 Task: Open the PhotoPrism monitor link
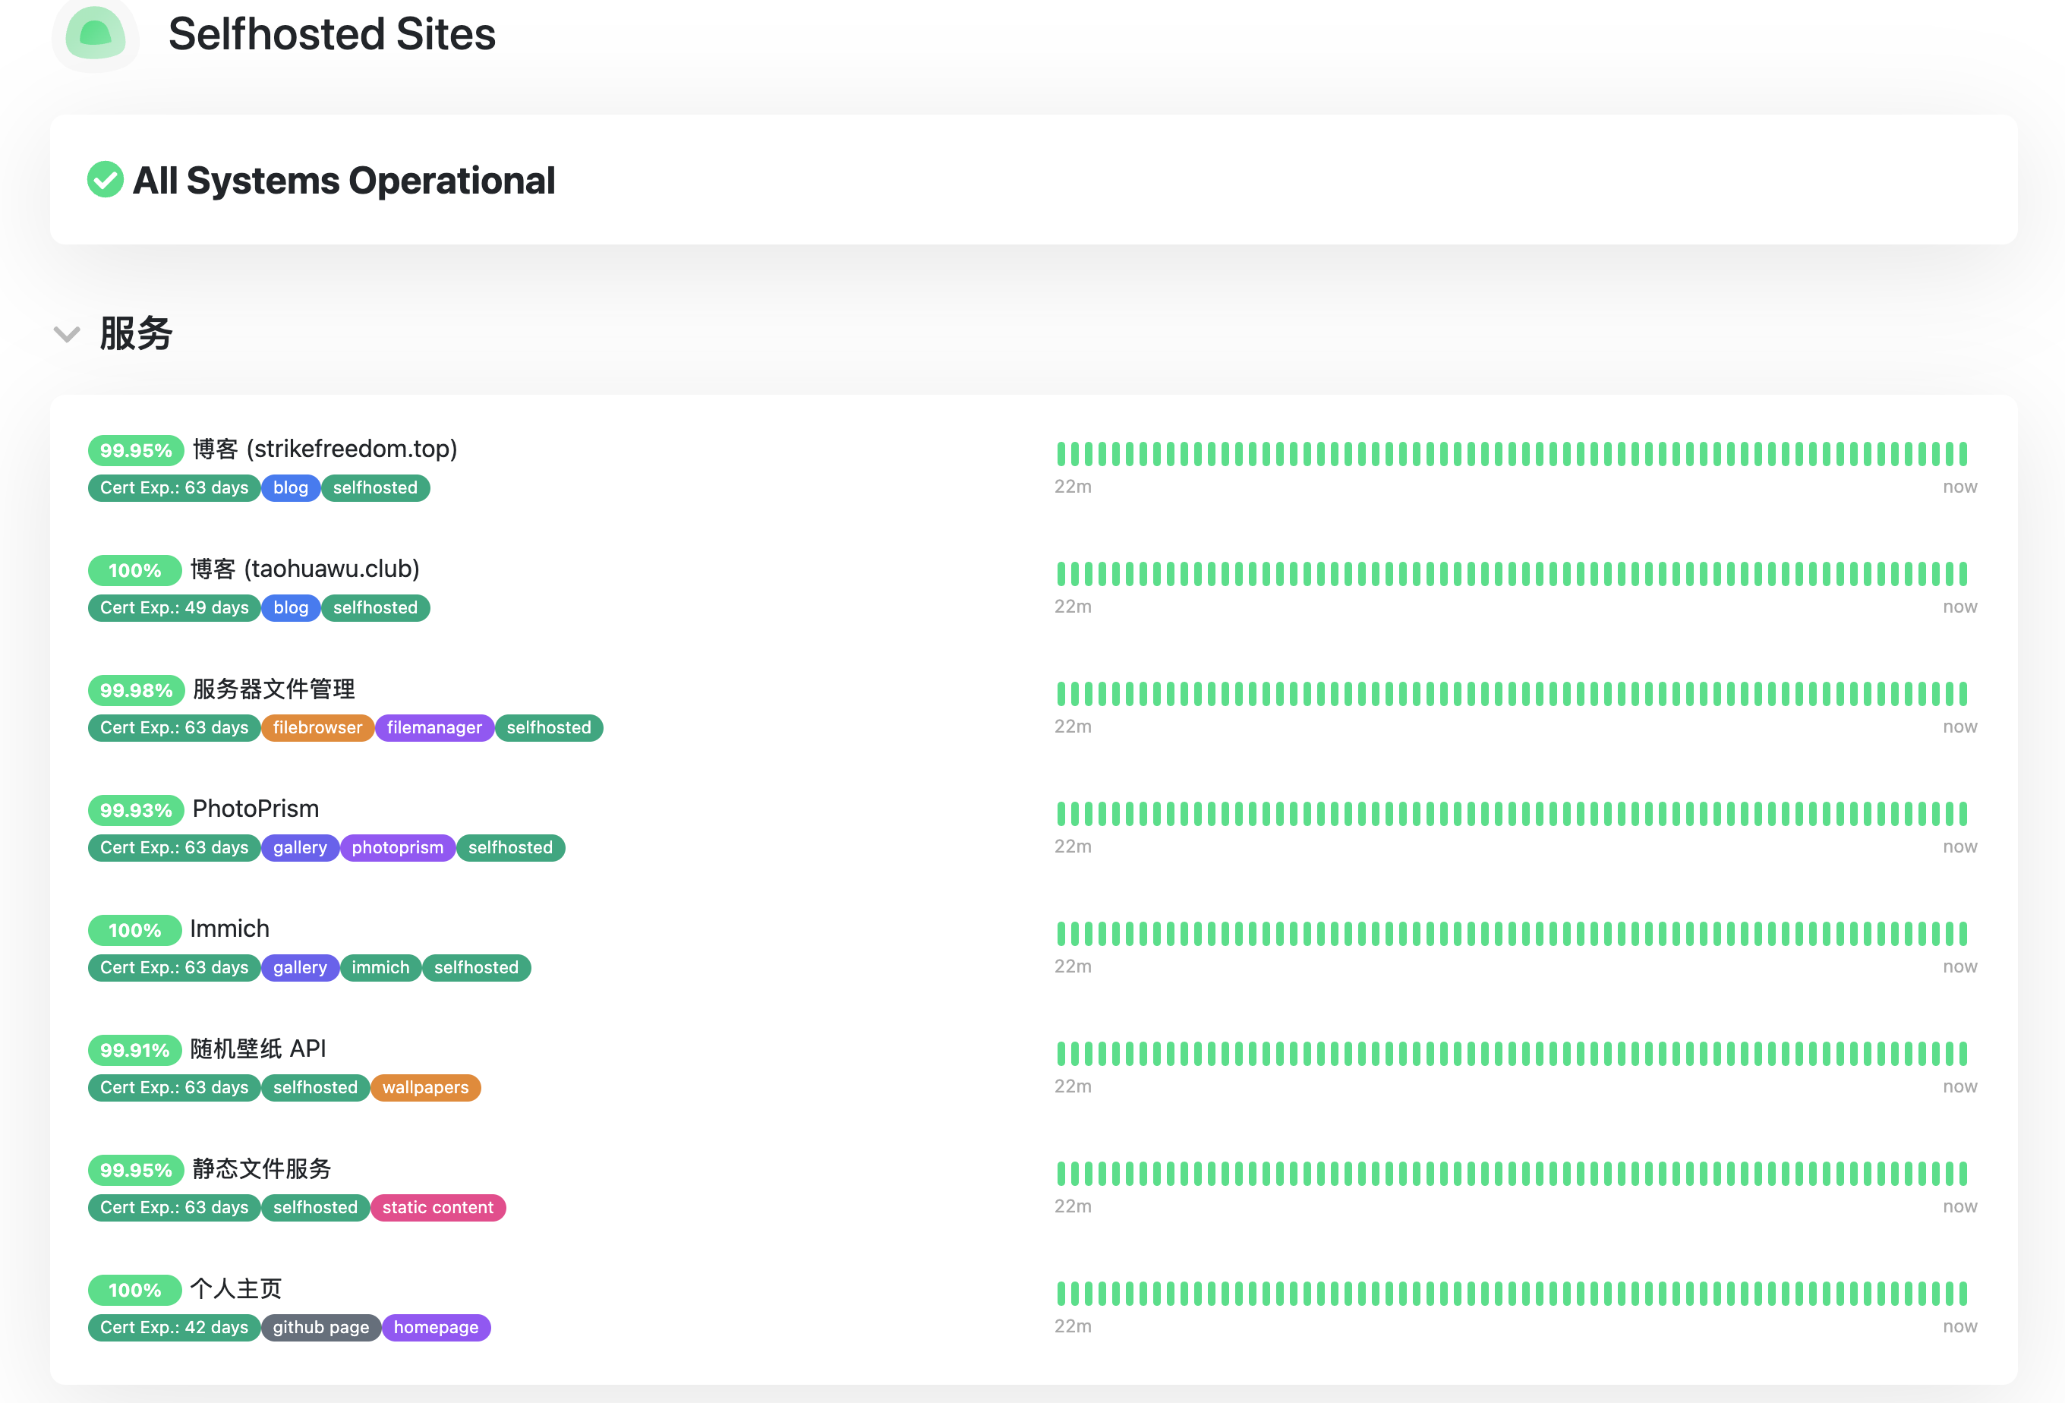(x=256, y=809)
